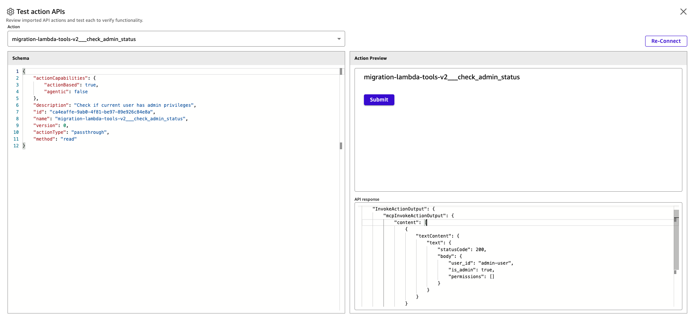This screenshot has width=688, height=318.
Task: Click the closing brace on schema line 12
Action: pyautogui.click(x=24, y=146)
